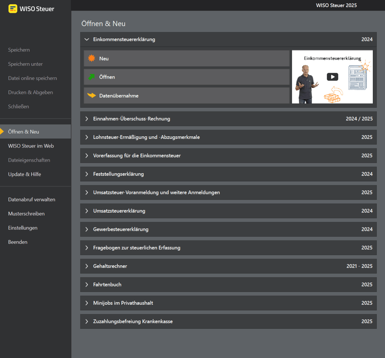Click the yellow arrow Datenübernahme icon
Screen dimensions: 385x358
pos(91,95)
